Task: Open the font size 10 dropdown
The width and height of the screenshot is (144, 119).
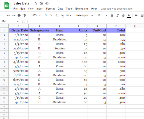Action: [x=102, y=15]
